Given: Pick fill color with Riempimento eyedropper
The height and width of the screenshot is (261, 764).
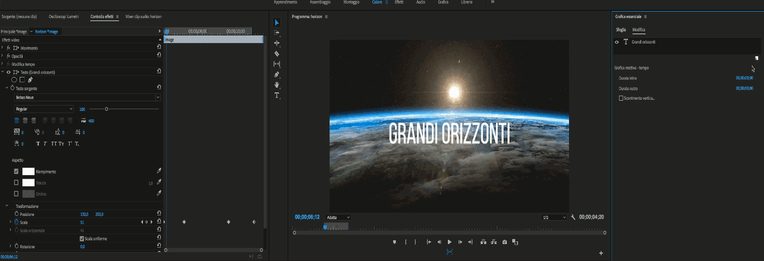Looking at the screenshot, I should [159, 171].
